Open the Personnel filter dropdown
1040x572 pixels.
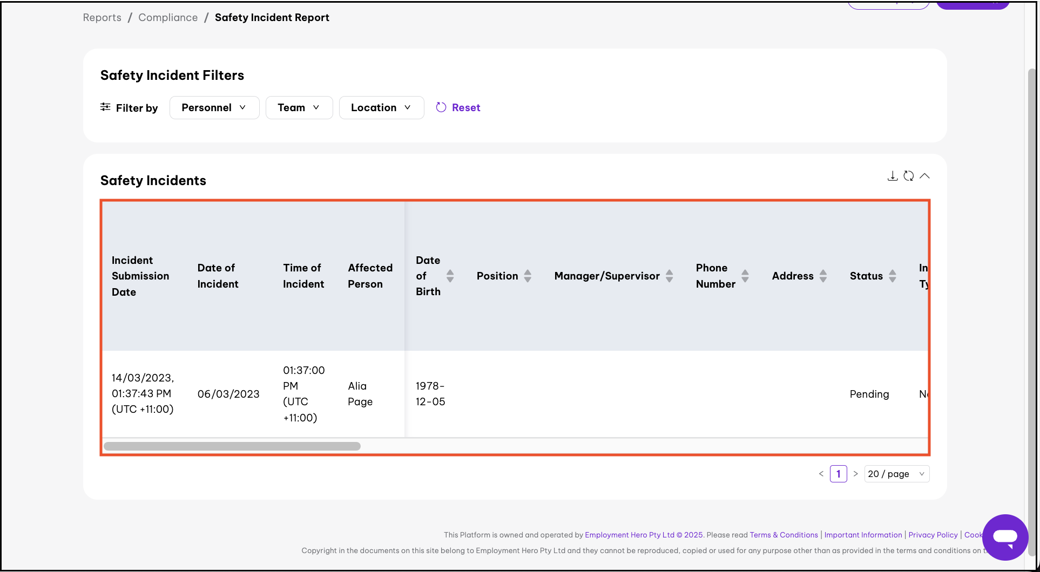point(214,108)
